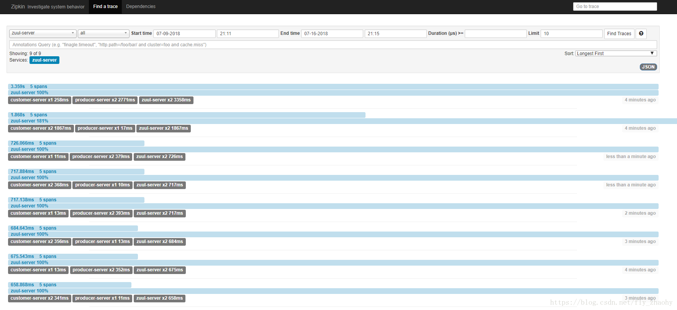Click 'customer-server x2 1867ms' label

click(41, 129)
